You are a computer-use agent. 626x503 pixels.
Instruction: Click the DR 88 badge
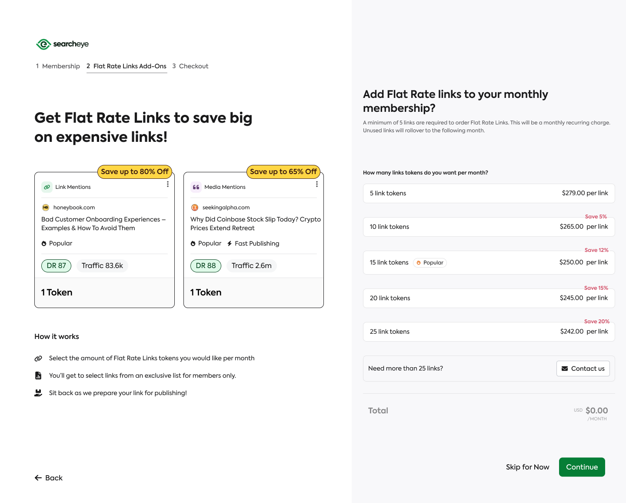(x=206, y=266)
